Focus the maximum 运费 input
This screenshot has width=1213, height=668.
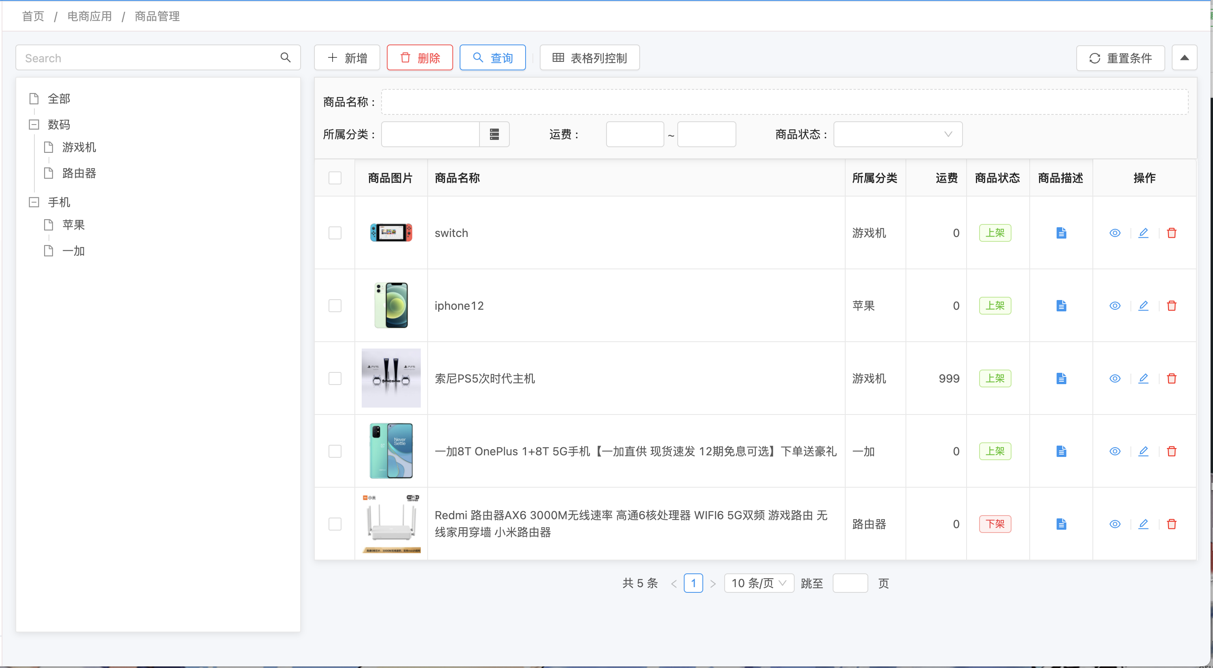click(x=706, y=135)
